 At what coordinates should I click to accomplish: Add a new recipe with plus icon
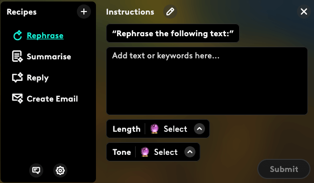84,12
